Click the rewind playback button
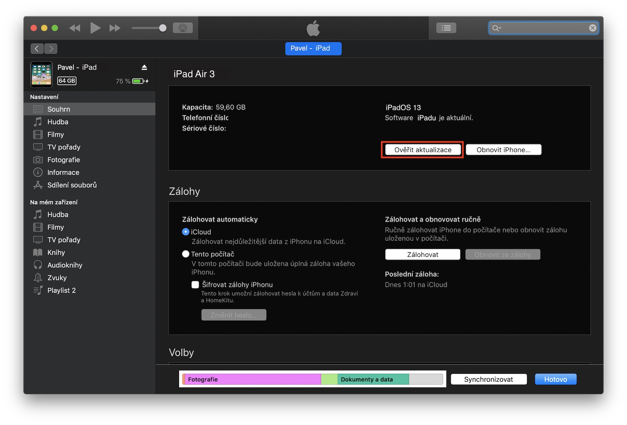This screenshot has height=425, width=627. tap(75, 28)
